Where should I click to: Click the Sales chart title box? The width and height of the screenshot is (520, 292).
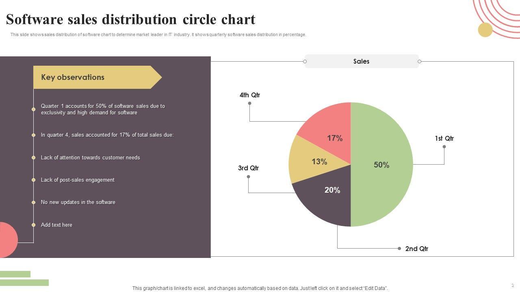[361, 61]
